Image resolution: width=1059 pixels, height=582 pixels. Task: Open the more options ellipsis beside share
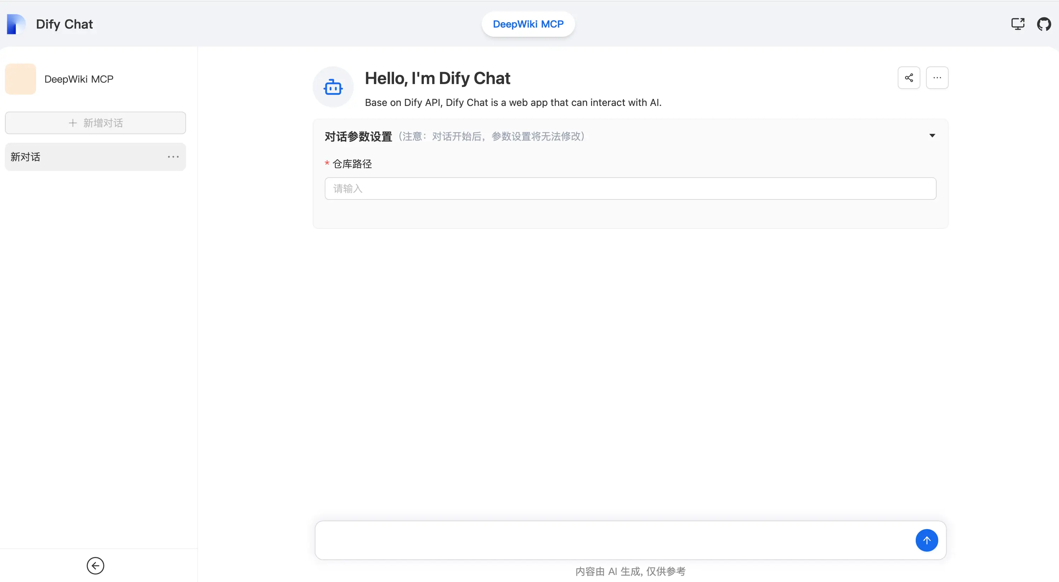pos(937,78)
